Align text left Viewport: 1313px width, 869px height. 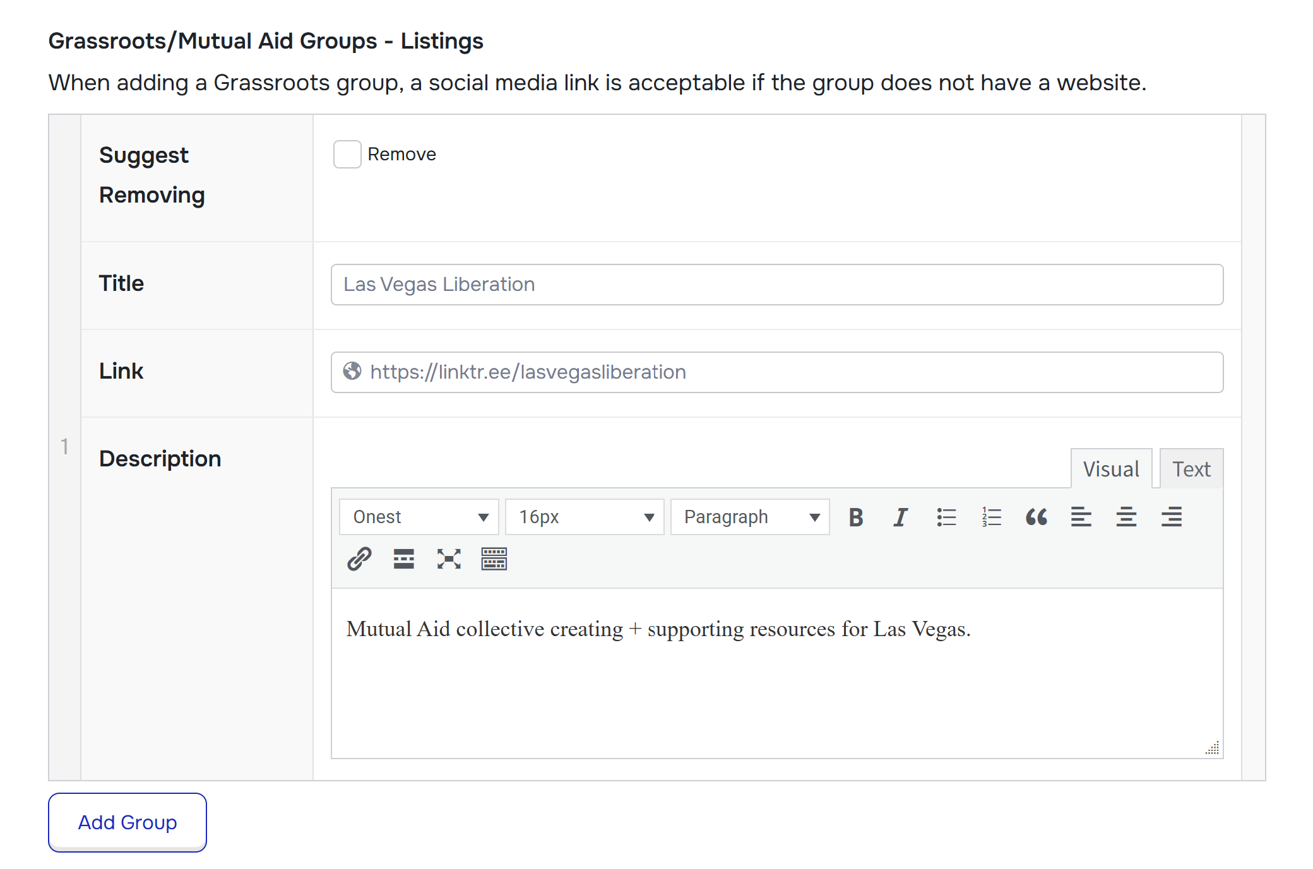click(1081, 517)
